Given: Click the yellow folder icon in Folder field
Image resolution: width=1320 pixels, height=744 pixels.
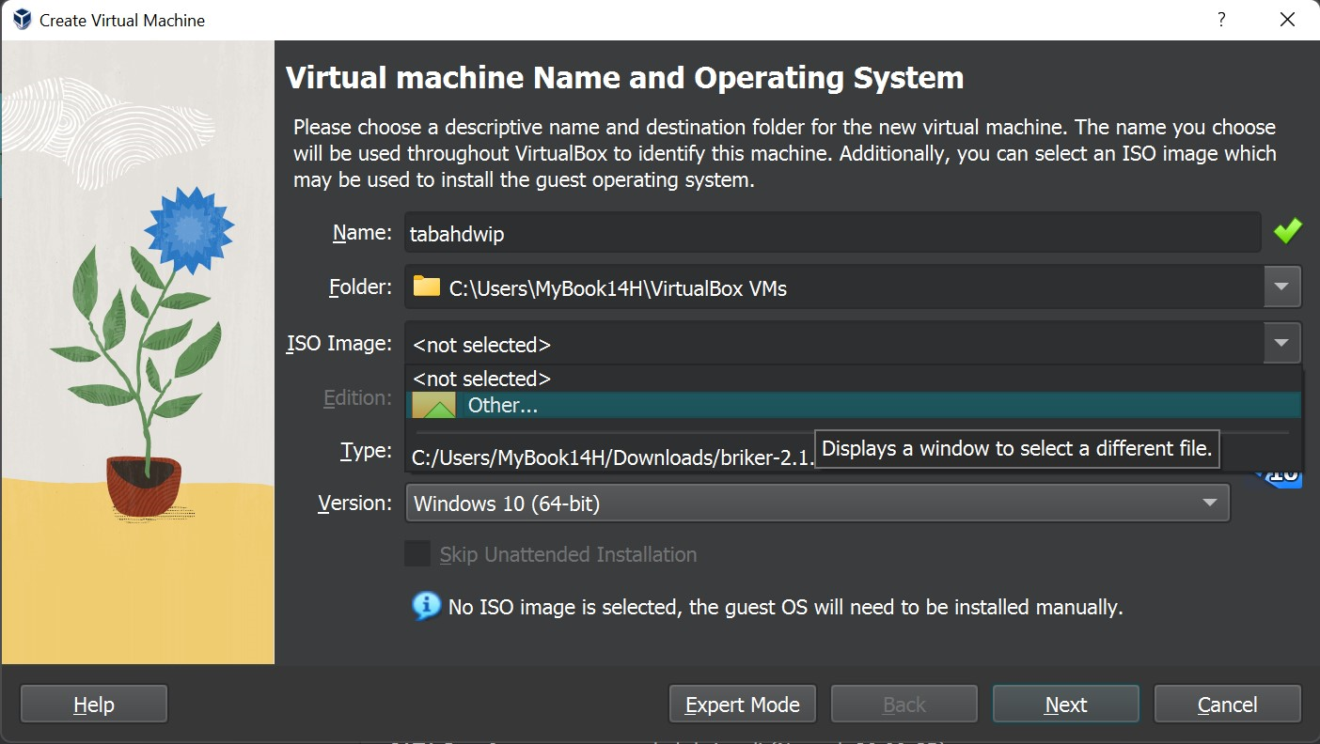Looking at the screenshot, I should pyautogui.click(x=427, y=287).
